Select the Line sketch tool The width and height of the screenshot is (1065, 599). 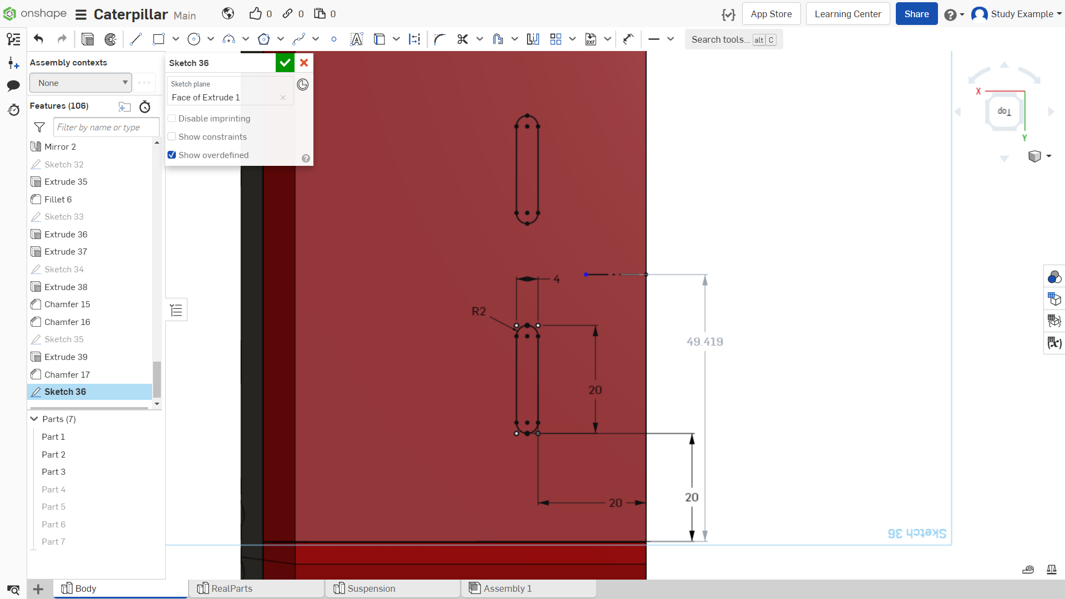point(136,39)
